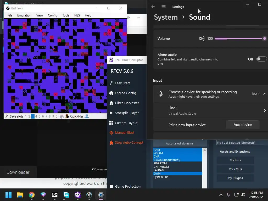Open Glitch Harvester layers icon
The height and width of the screenshot is (201, 268).
(111, 103)
